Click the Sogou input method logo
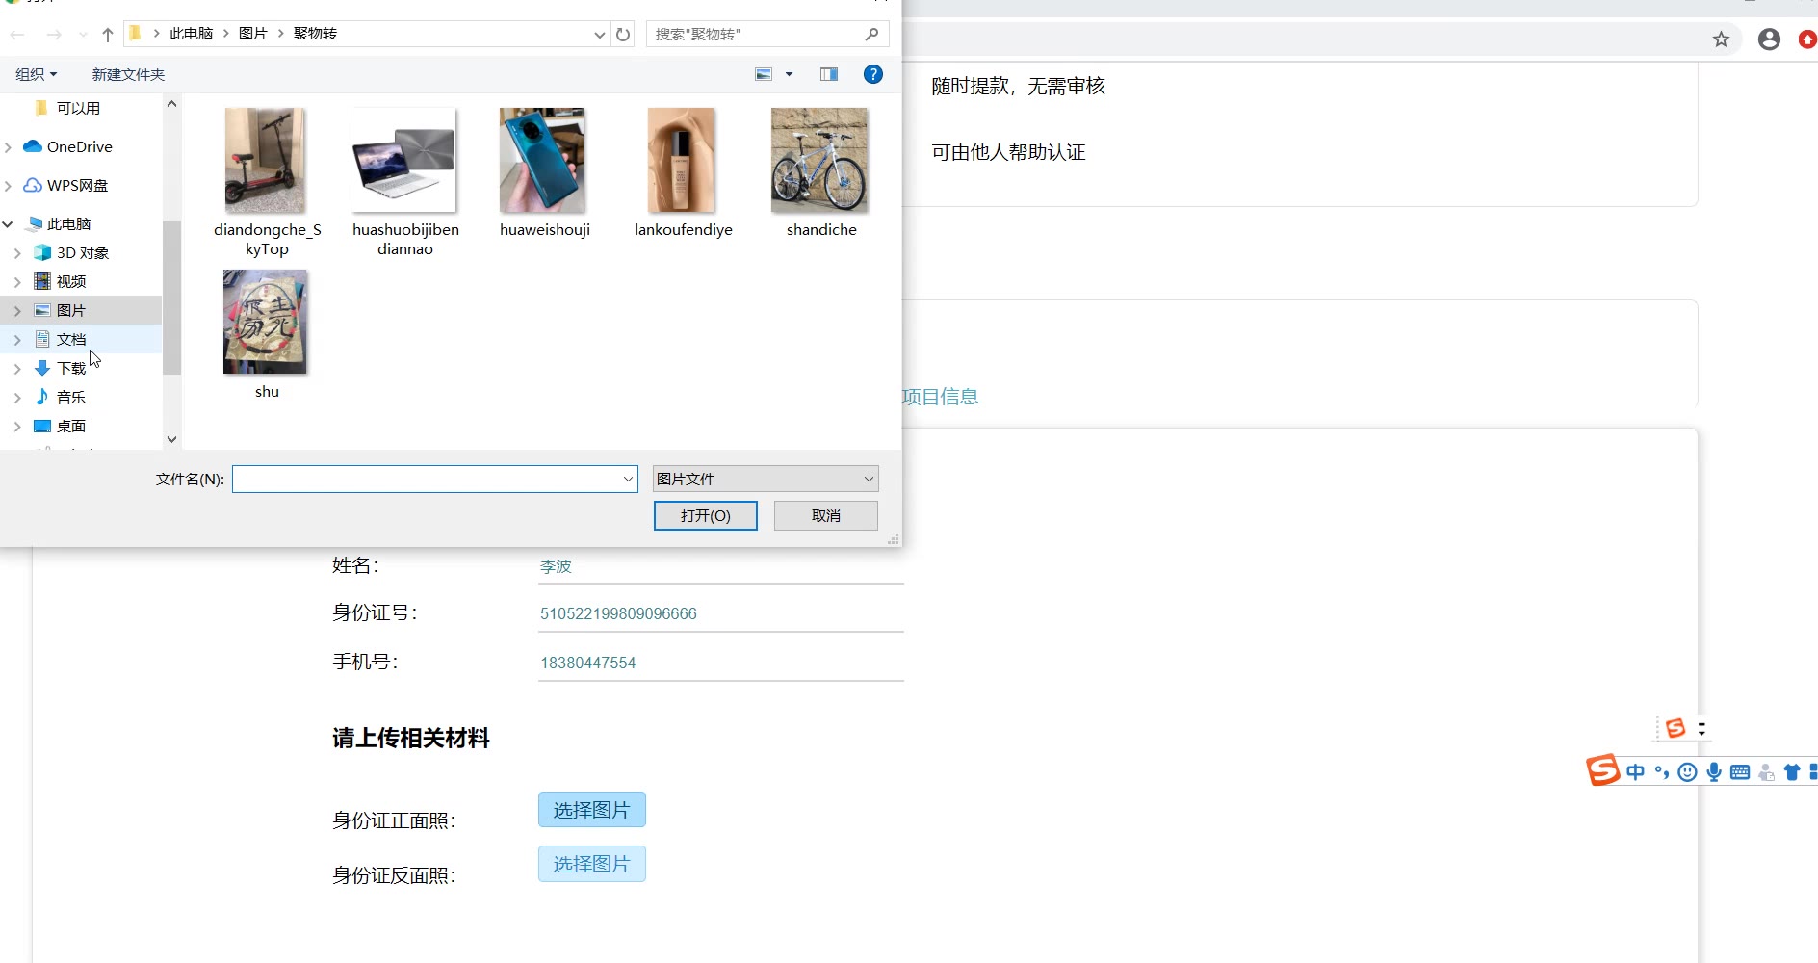1818x963 pixels. click(1603, 770)
